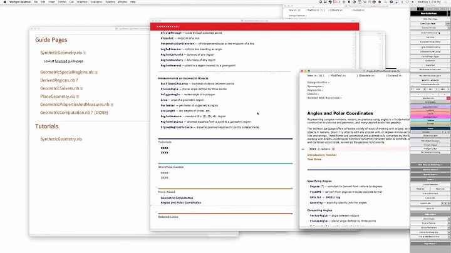
Task: Select the purple Special Conversion swatch
Action: [430, 106]
